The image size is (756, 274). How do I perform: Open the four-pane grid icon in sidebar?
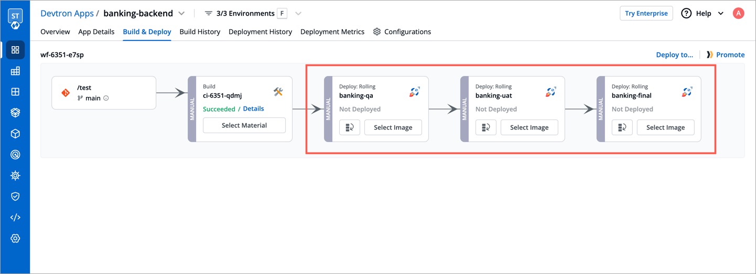[x=15, y=92]
